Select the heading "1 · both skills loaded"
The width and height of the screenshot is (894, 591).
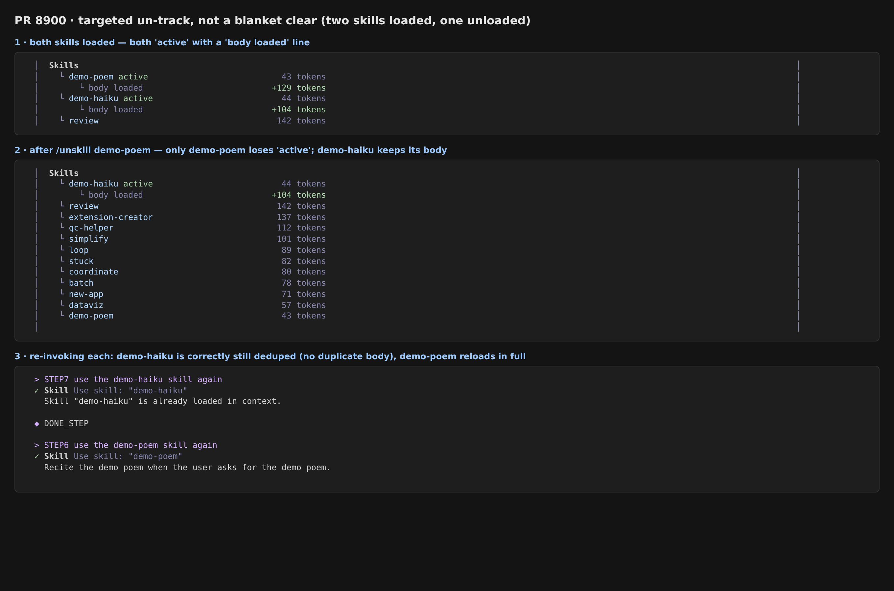coord(162,42)
